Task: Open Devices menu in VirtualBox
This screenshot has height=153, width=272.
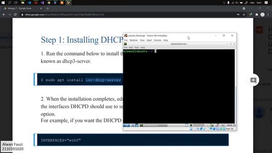Action: tap(157, 40)
